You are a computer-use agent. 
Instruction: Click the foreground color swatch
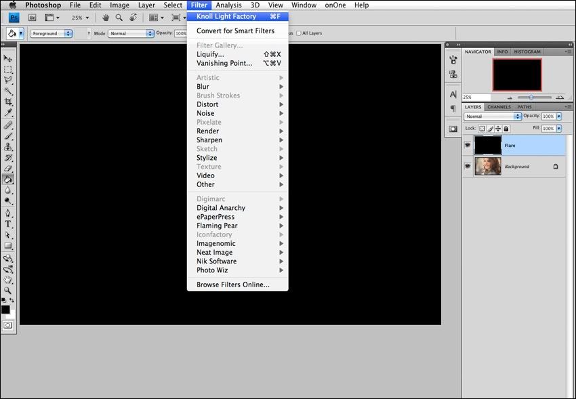[5, 310]
